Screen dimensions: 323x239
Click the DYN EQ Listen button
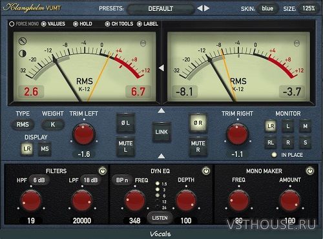tap(160, 218)
